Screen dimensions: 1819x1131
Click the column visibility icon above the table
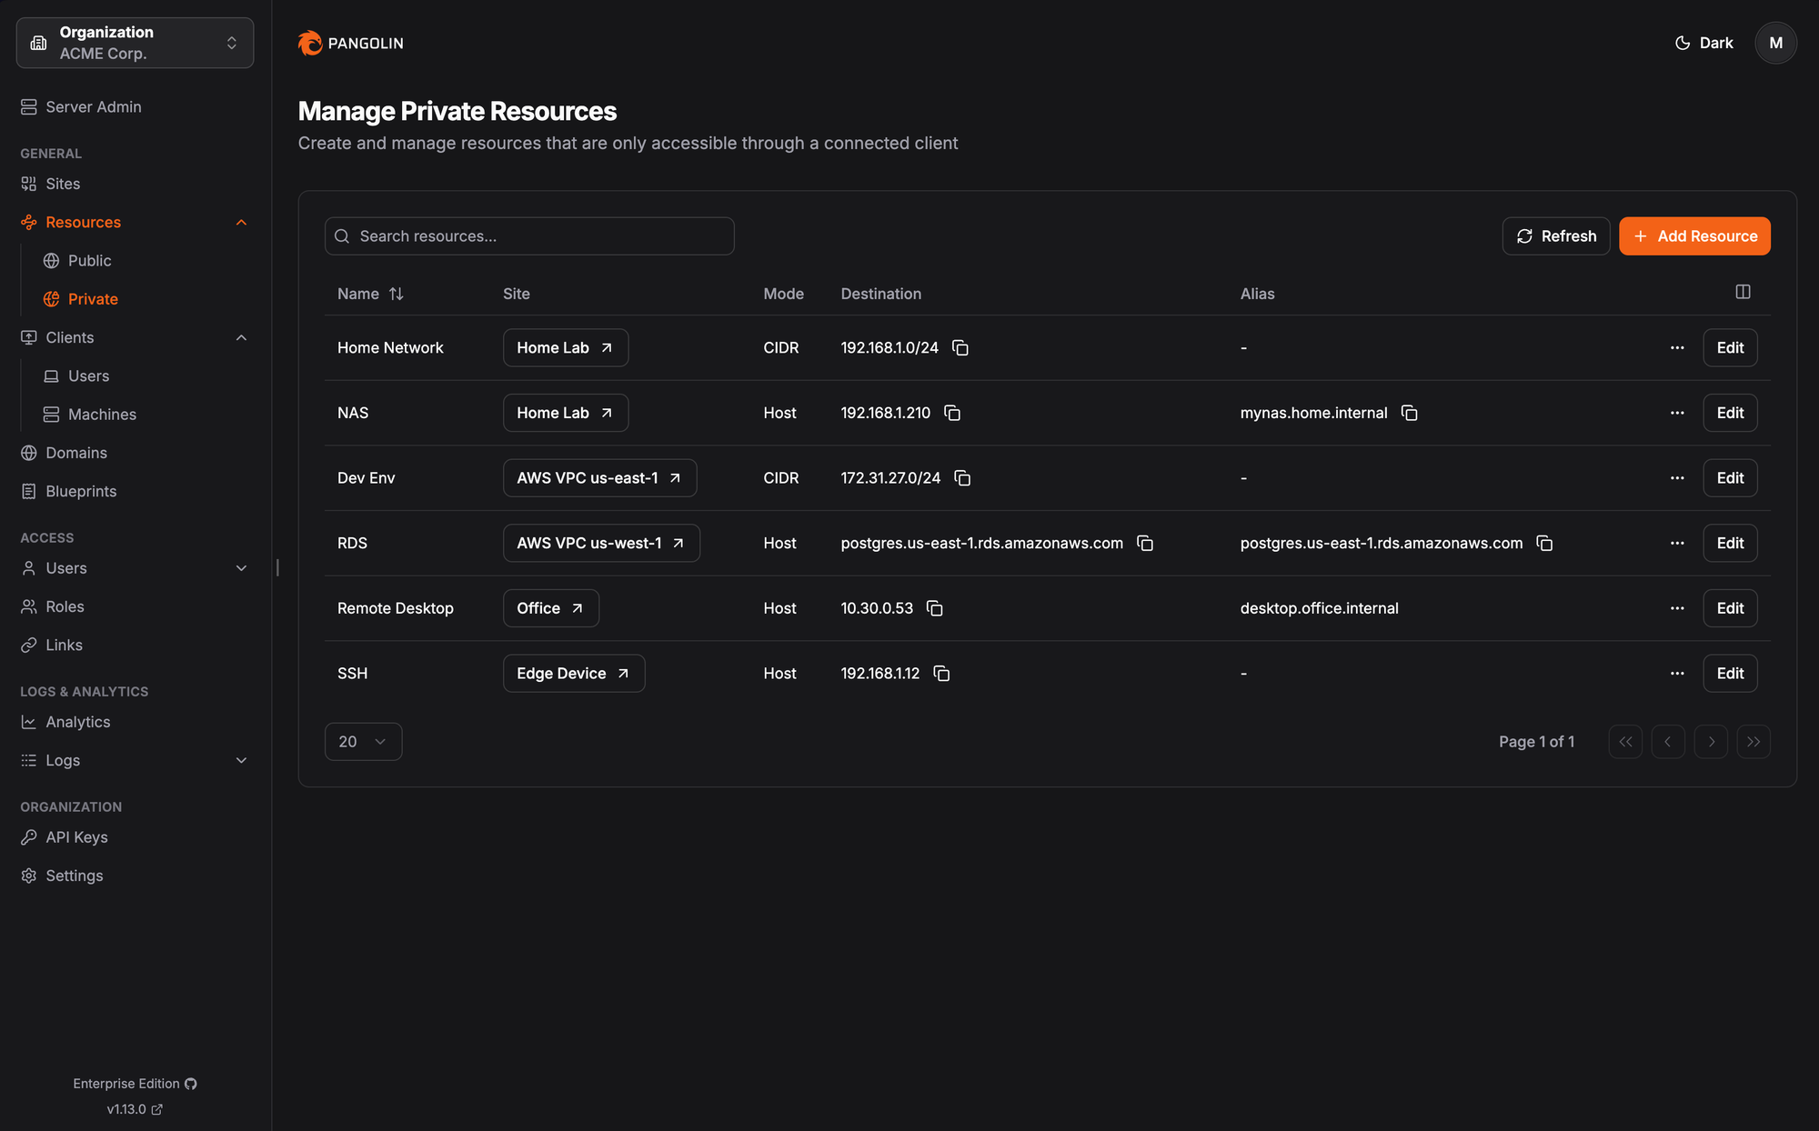coord(1744,292)
